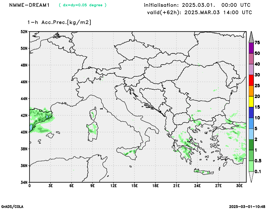Image resolution: width=271 pixels, height=209 pixels.
Task: Click the light green 0.1-0.5 color swatch
Action: point(251,166)
